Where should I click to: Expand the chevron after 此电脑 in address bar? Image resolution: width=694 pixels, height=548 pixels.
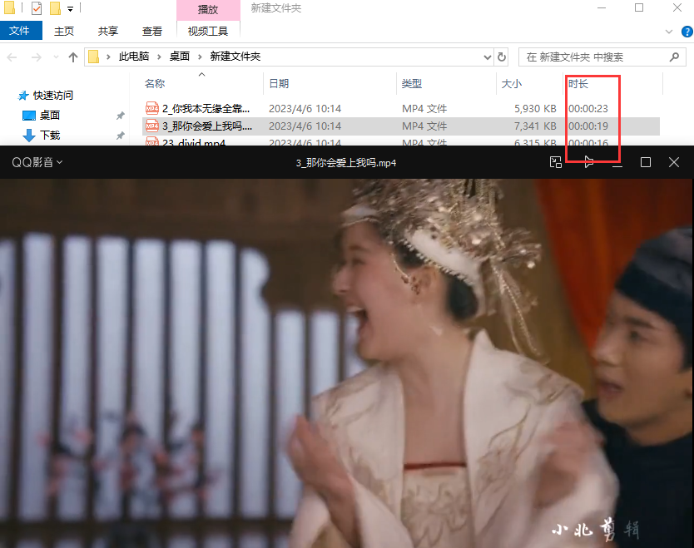tap(159, 57)
